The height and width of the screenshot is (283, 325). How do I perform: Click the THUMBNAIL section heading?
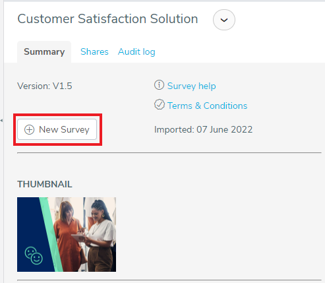pos(45,184)
